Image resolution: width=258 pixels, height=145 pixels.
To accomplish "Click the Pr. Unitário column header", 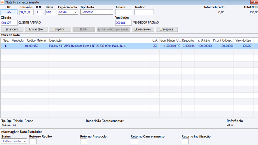I will point(203,40).
